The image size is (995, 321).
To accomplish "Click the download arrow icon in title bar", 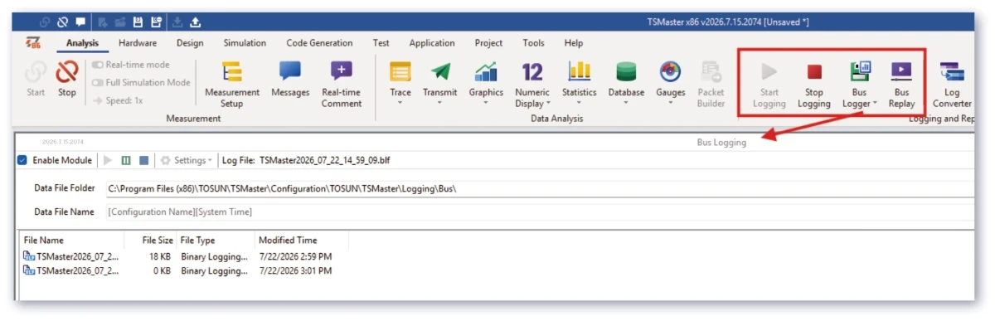I will (177, 22).
